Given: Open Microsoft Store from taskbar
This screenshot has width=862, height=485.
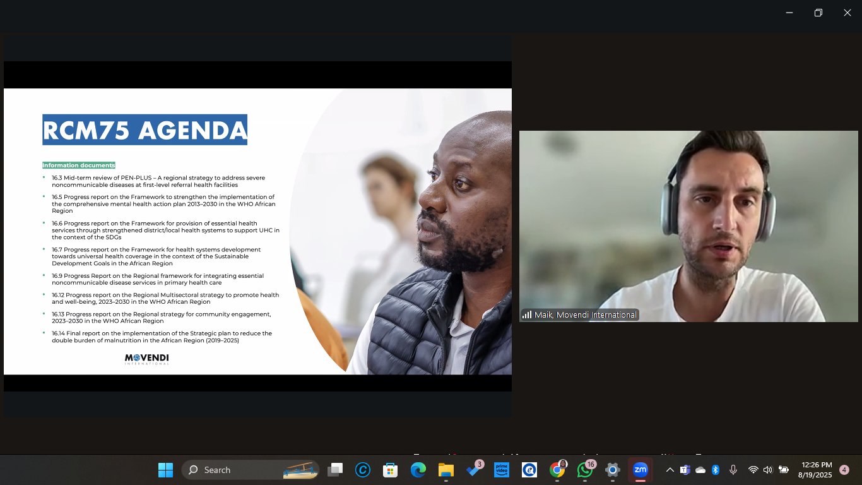Looking at the screenshot, I should click(x=390, y=470).
